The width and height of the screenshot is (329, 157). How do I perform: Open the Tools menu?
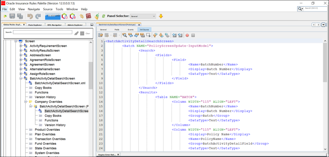pos(59,9)
